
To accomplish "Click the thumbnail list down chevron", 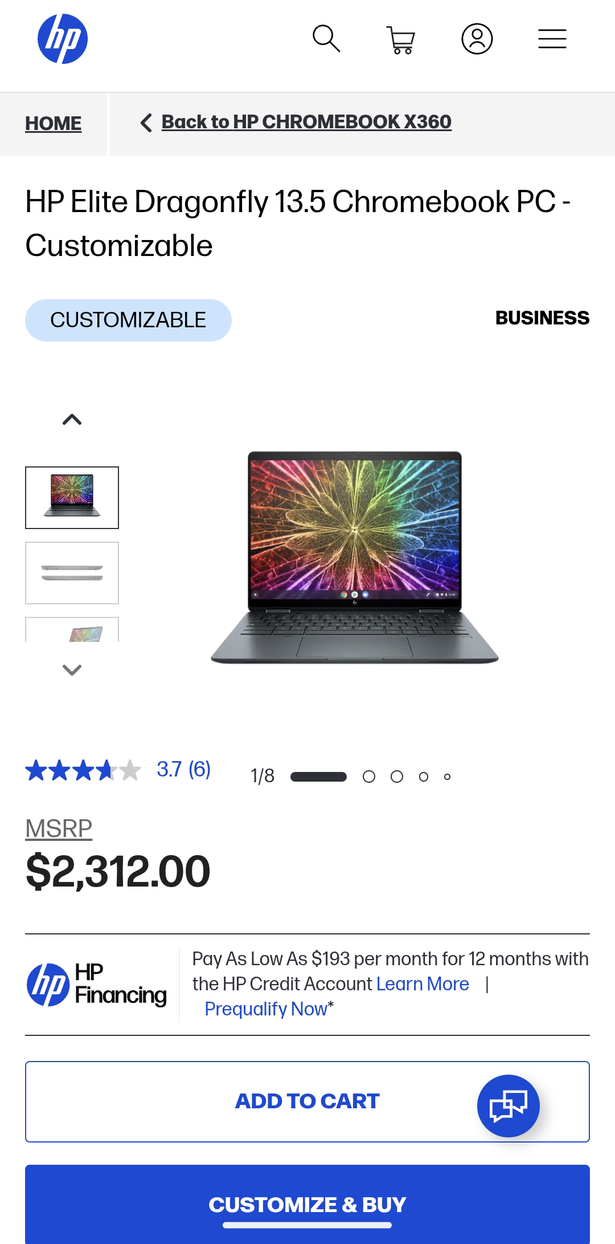I will click(72, 670).
